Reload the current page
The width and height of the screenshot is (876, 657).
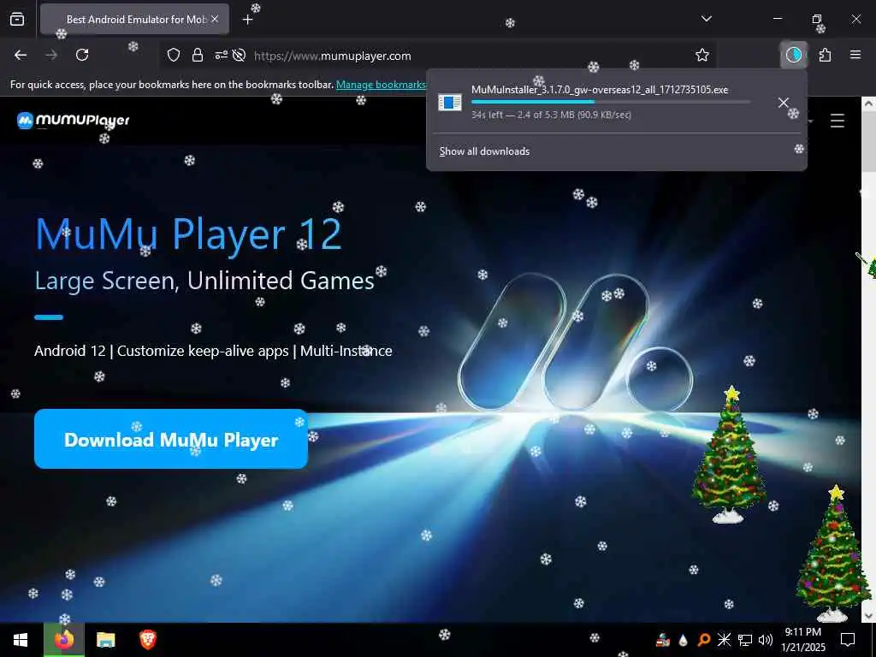point(82,55)
